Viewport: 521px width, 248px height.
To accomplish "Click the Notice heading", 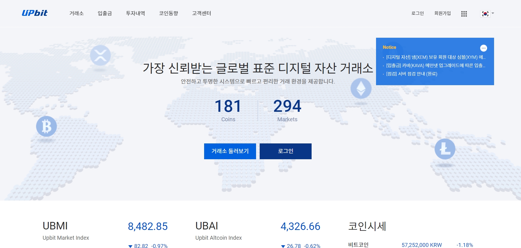I will (389, 47).
